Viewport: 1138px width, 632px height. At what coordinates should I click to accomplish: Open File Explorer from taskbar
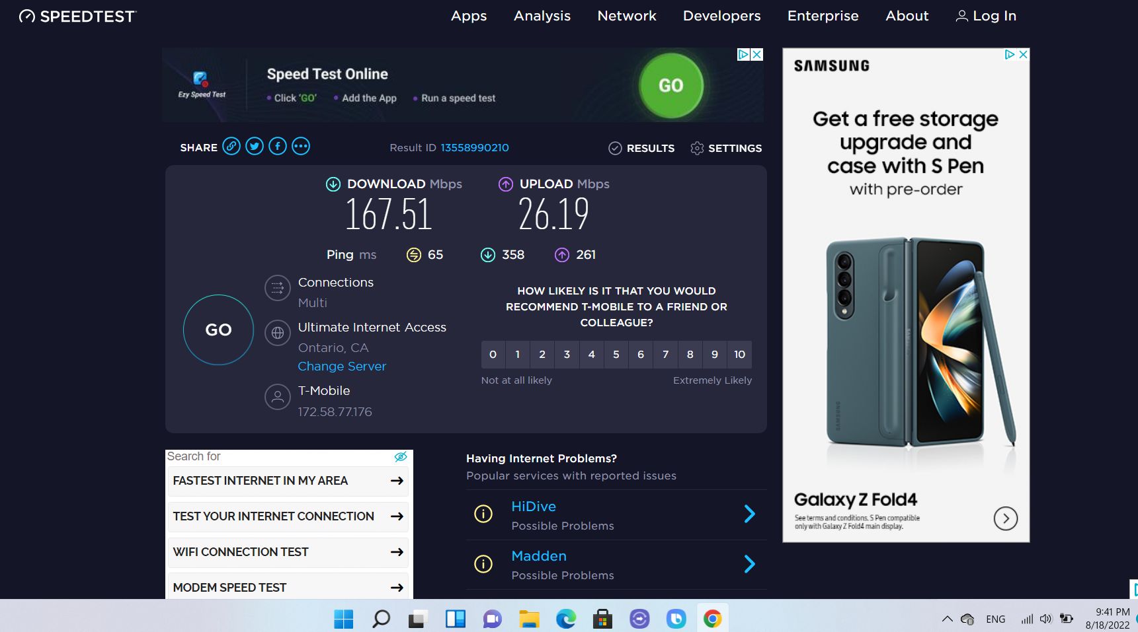[529, 619]
